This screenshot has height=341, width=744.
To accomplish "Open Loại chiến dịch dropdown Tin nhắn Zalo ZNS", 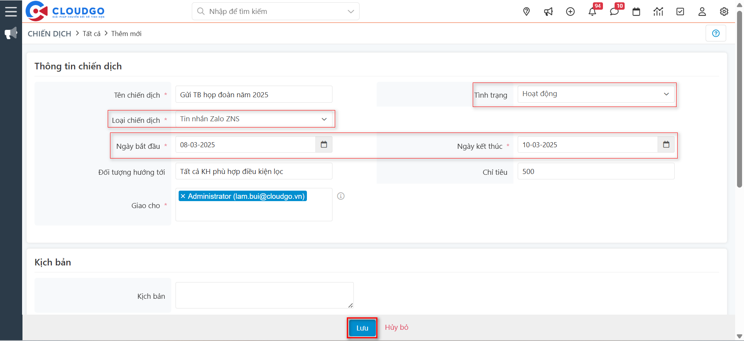I will click(254, 119).
